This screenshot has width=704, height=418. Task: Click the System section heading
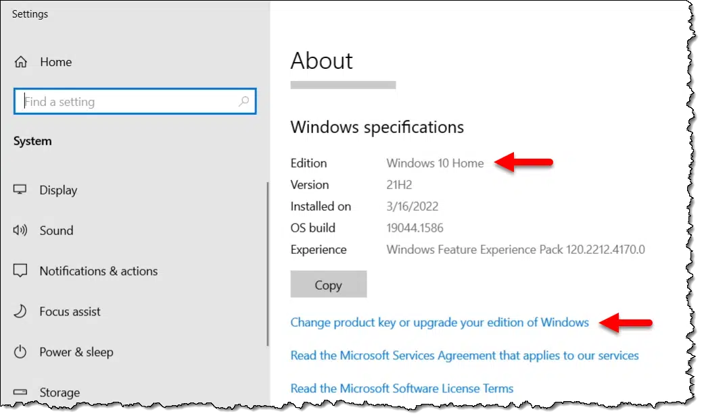pyautogui.click(x=32, y=141)
